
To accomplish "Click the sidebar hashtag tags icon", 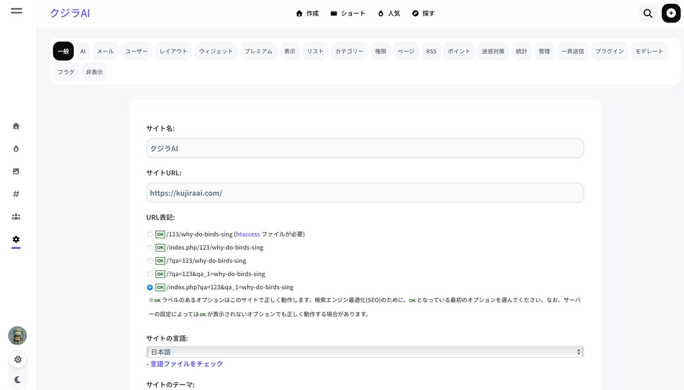I will (16, 194).
